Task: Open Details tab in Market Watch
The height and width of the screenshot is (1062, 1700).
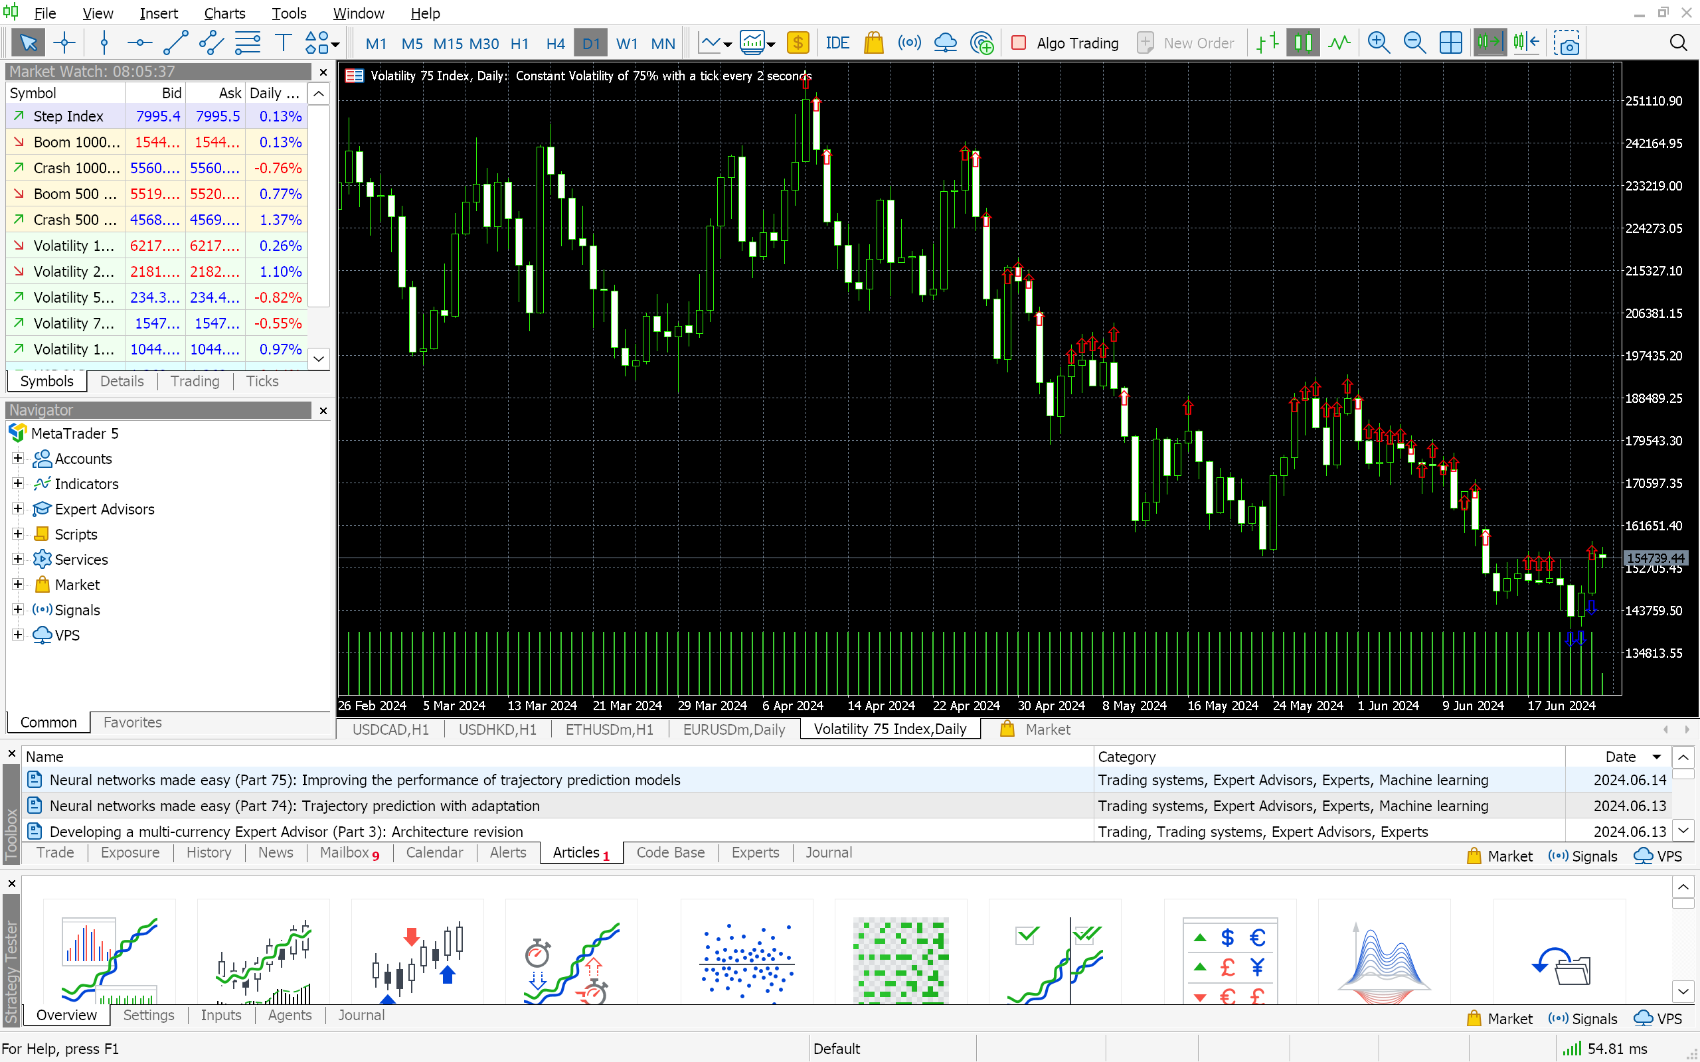Action: [122, 382]
